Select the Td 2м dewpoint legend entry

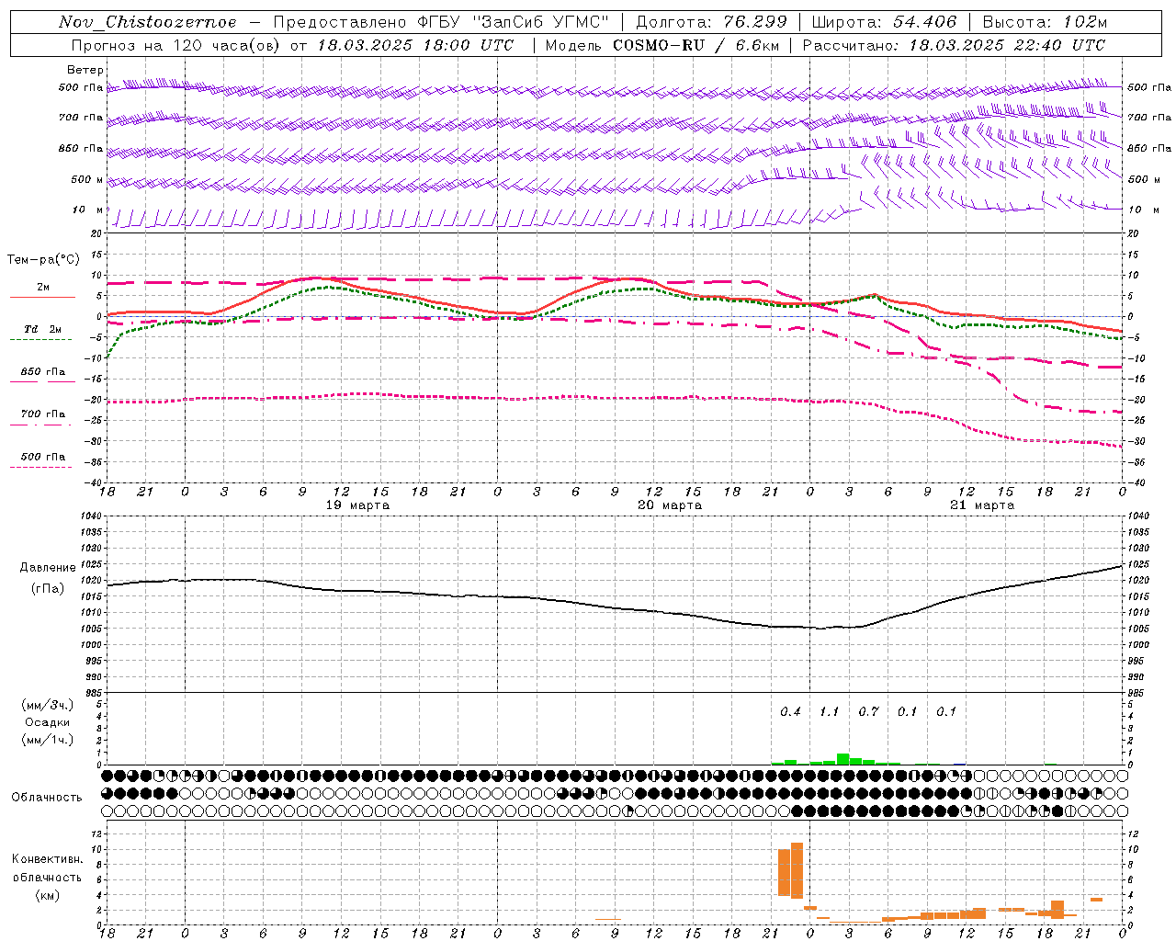click(43, 329)
